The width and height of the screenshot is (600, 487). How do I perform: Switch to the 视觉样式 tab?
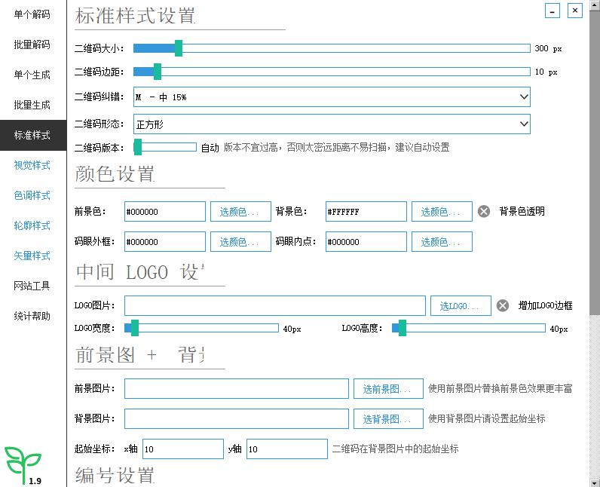(x=32, y=165)
